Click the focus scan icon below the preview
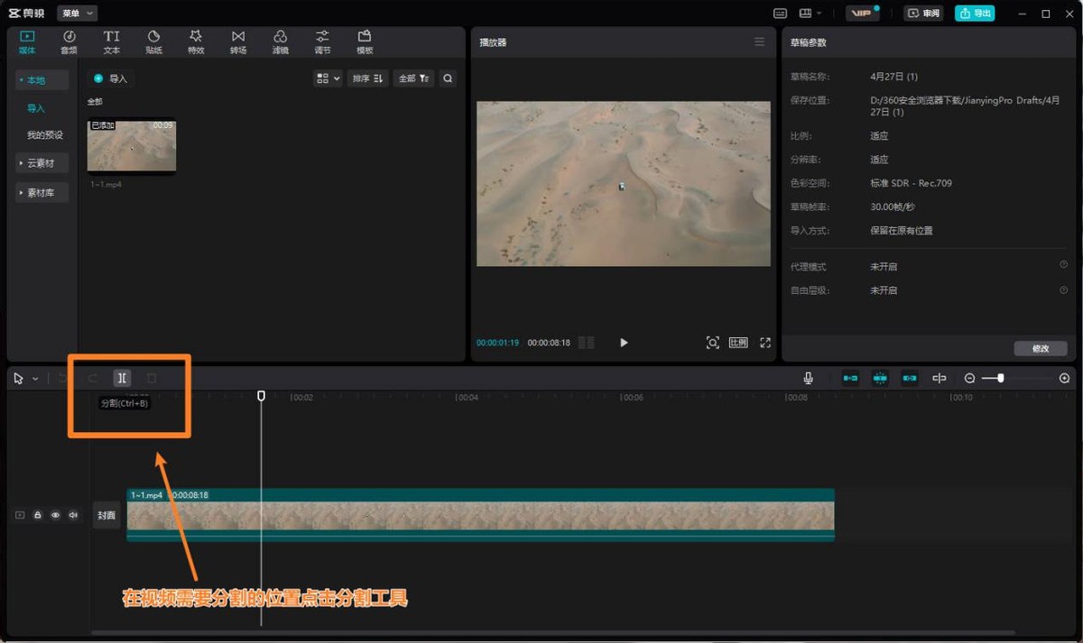This screenshot has width=1083, height=643. [712, 343]
